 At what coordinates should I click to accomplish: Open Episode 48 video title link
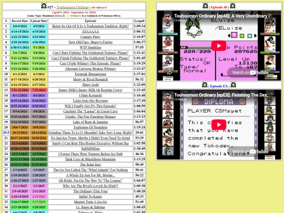point(222,16)
